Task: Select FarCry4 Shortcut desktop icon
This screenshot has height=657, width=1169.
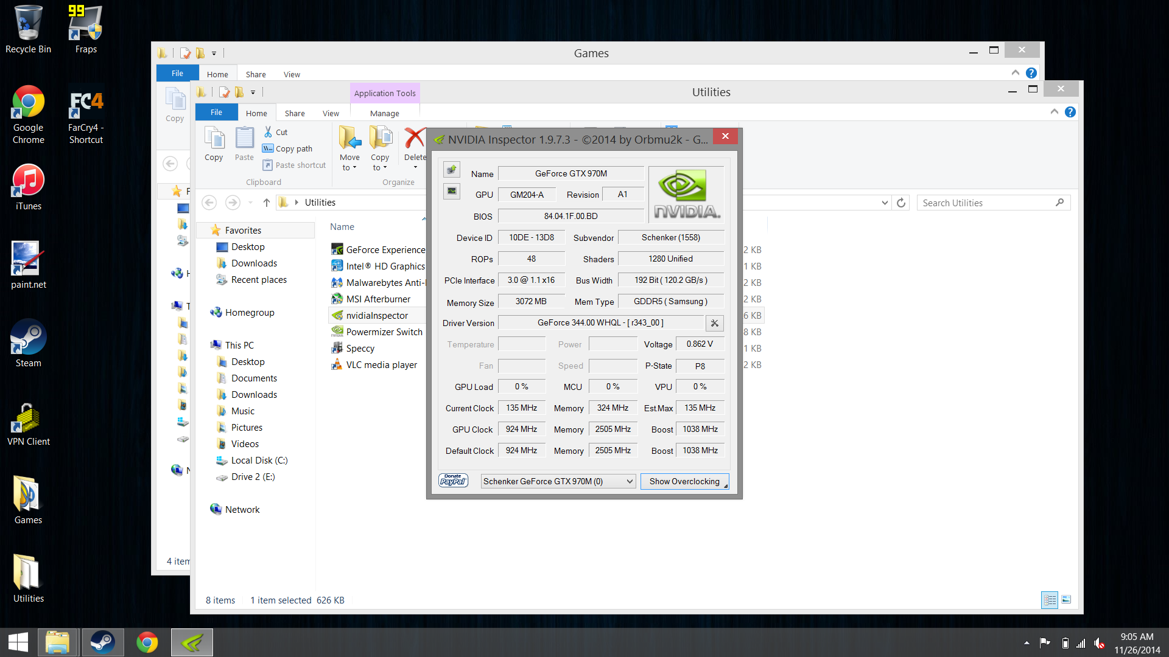Action: 86,116
